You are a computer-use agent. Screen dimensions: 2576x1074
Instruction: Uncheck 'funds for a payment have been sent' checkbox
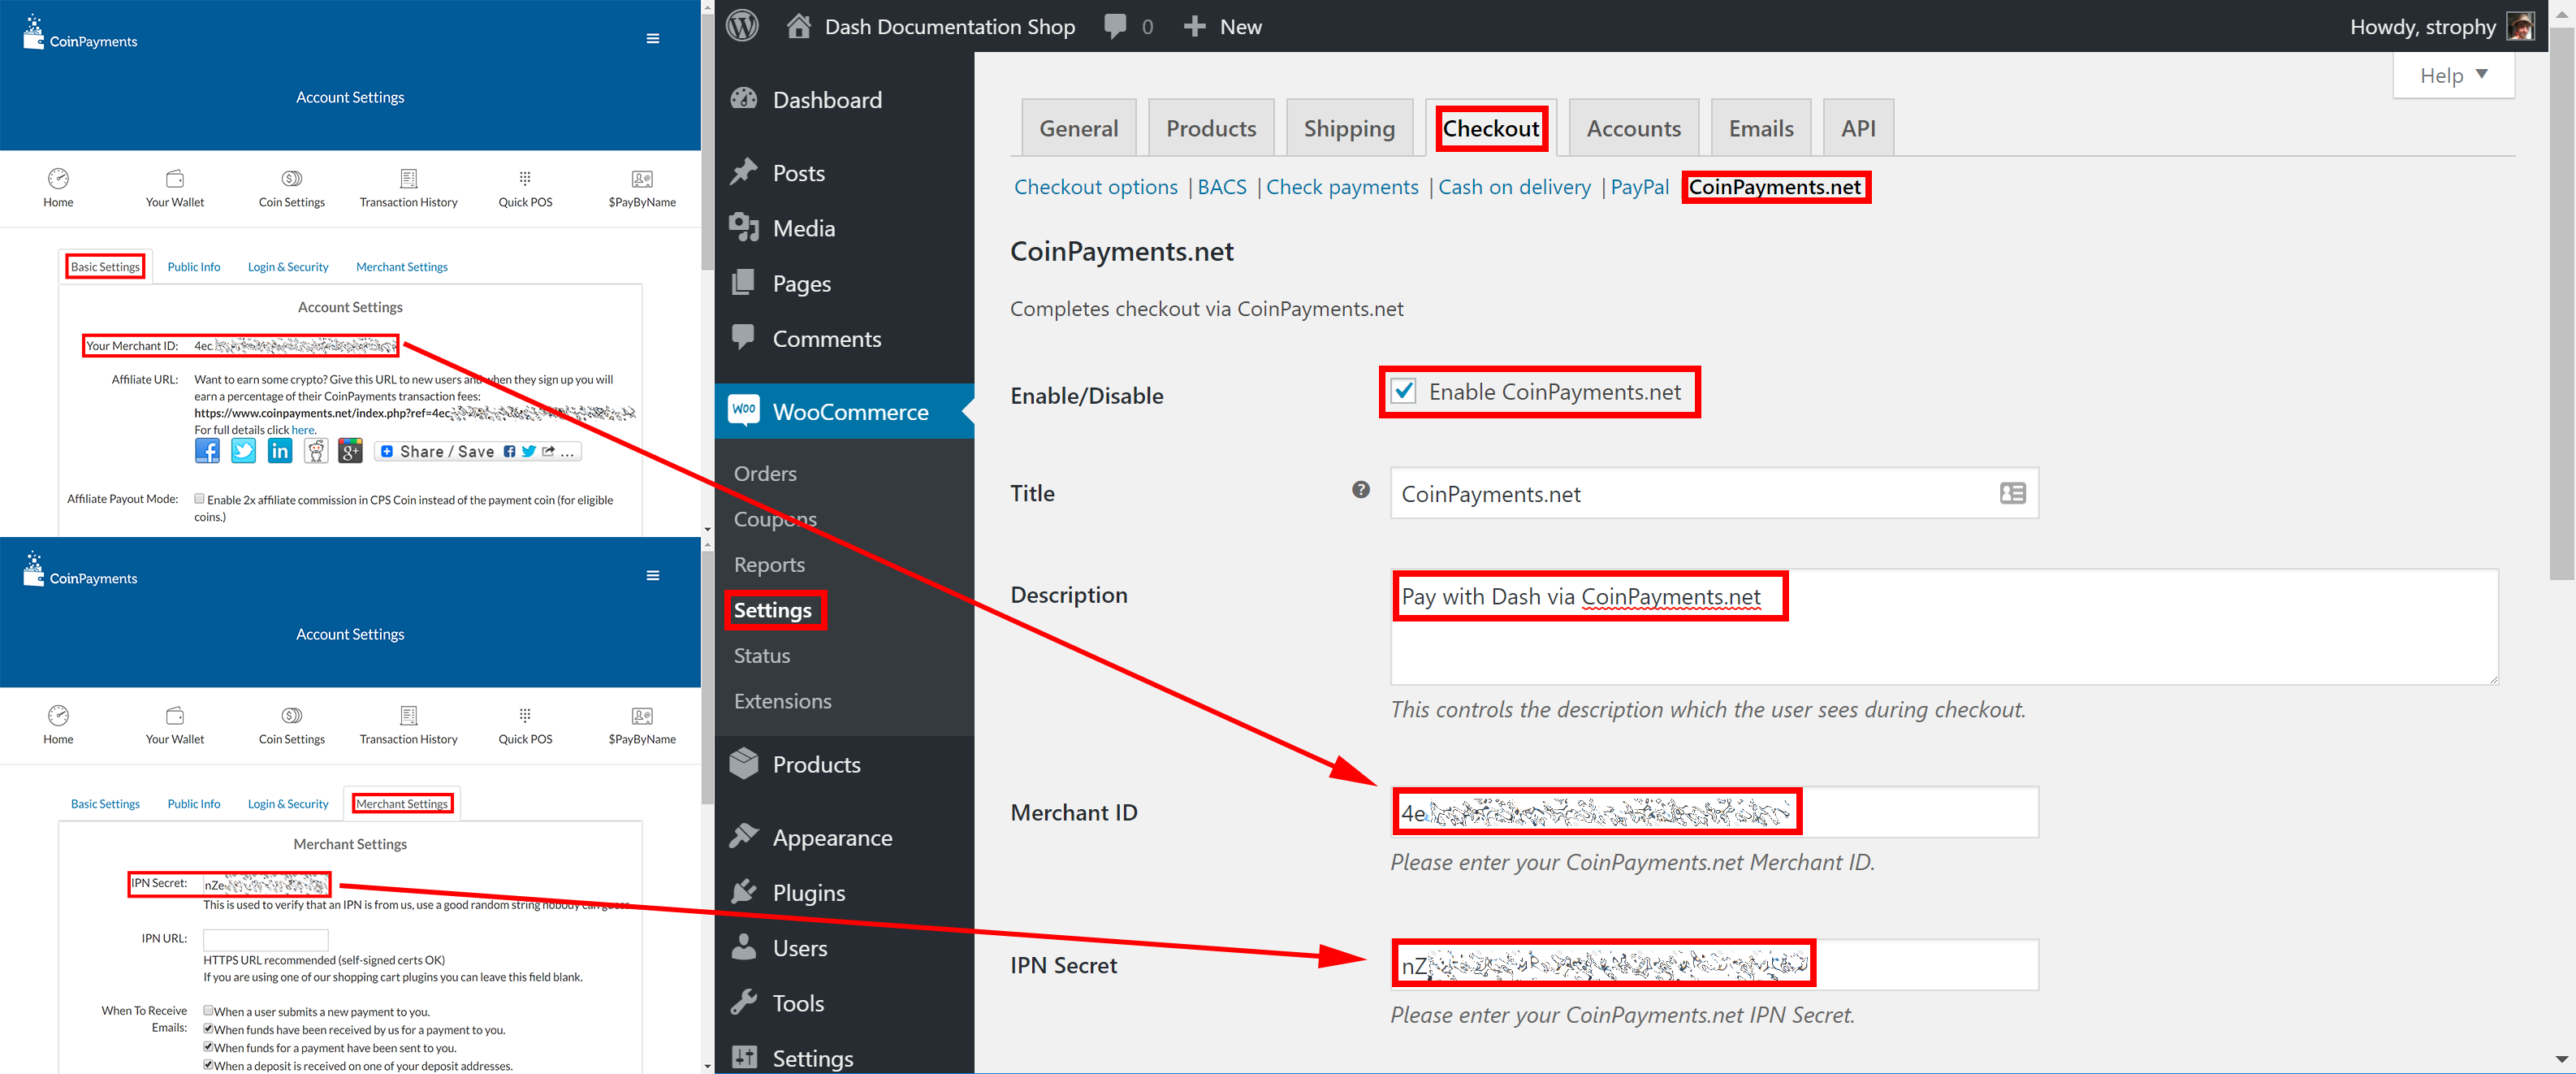click(x=208, y=1047)
